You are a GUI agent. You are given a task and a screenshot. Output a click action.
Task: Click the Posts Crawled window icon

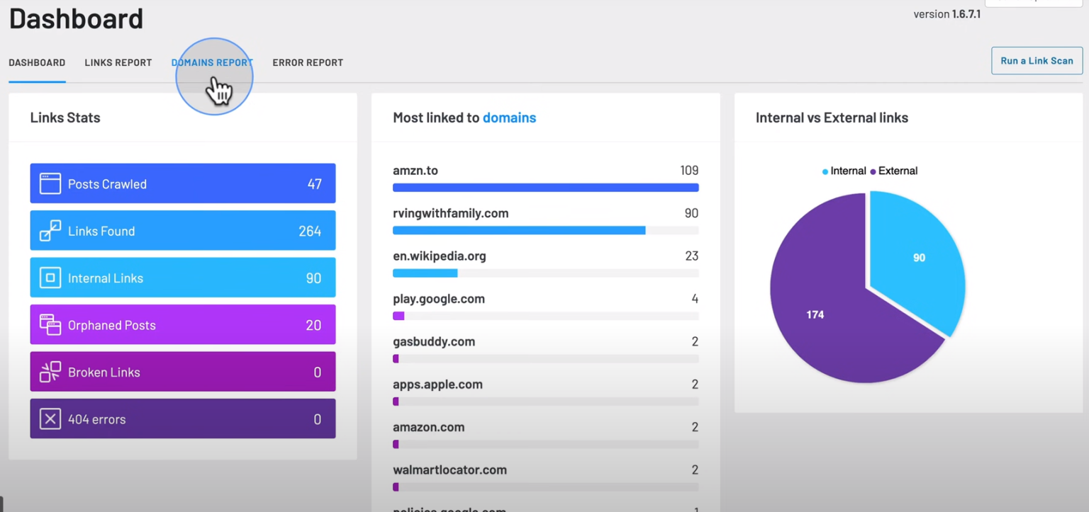50,184
